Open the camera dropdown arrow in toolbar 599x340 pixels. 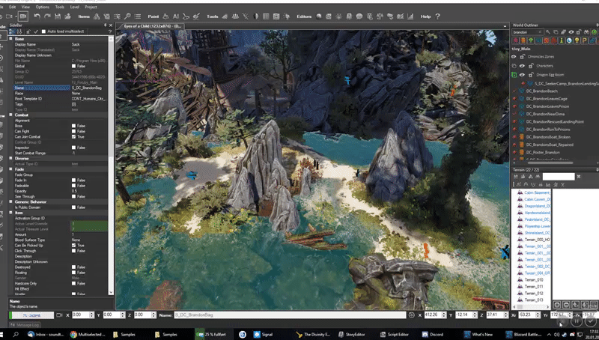click(x=14, y=16)
